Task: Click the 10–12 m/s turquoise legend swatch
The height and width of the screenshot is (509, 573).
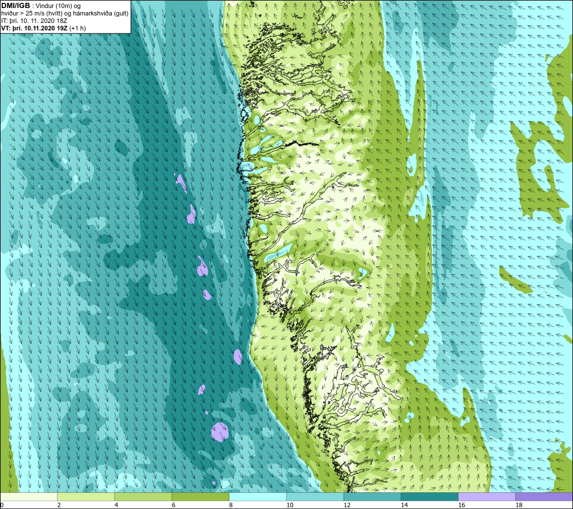Action: (x=315, y=496)
